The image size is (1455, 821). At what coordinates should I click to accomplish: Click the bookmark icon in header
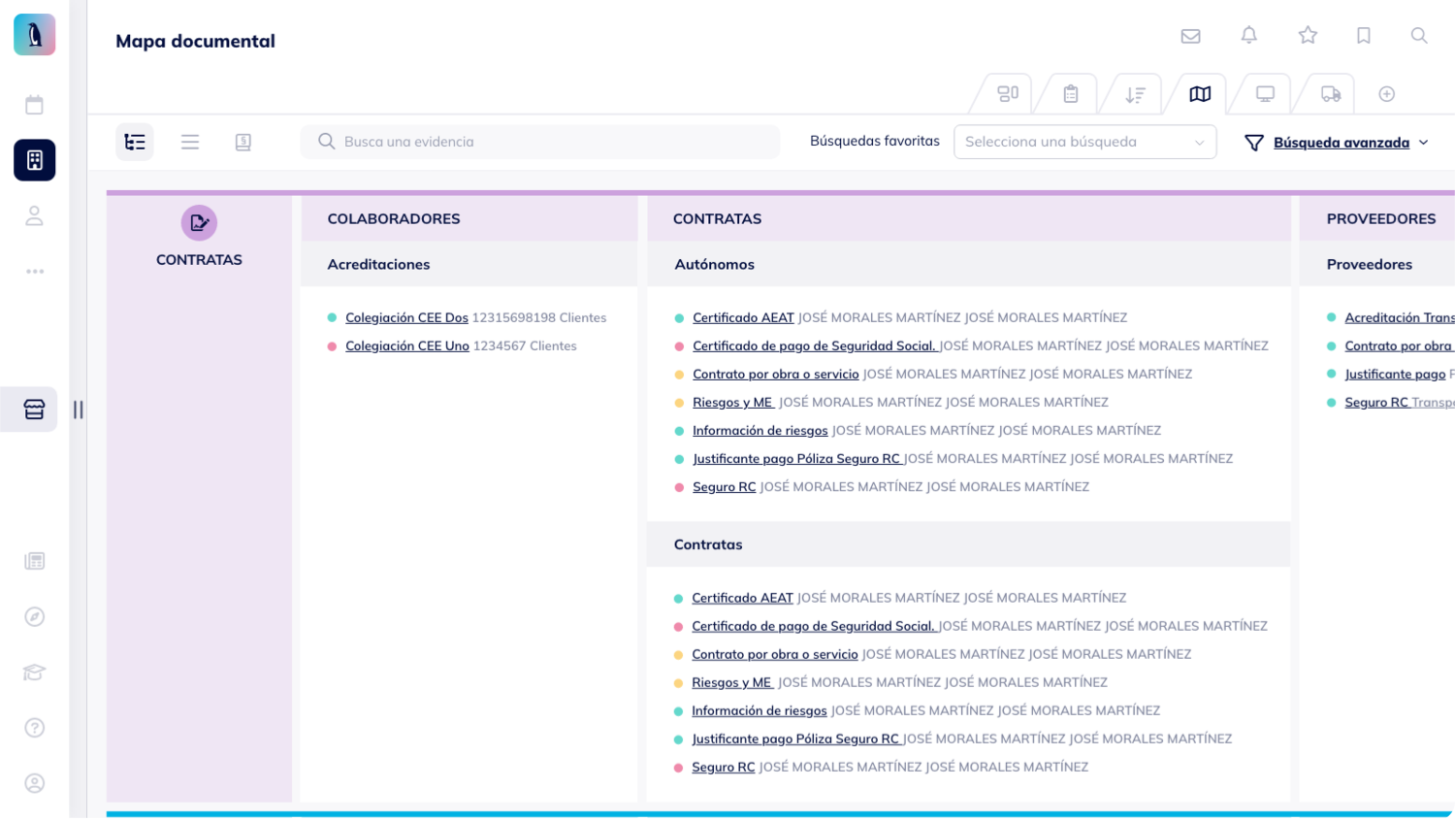tap(1364, 36)
